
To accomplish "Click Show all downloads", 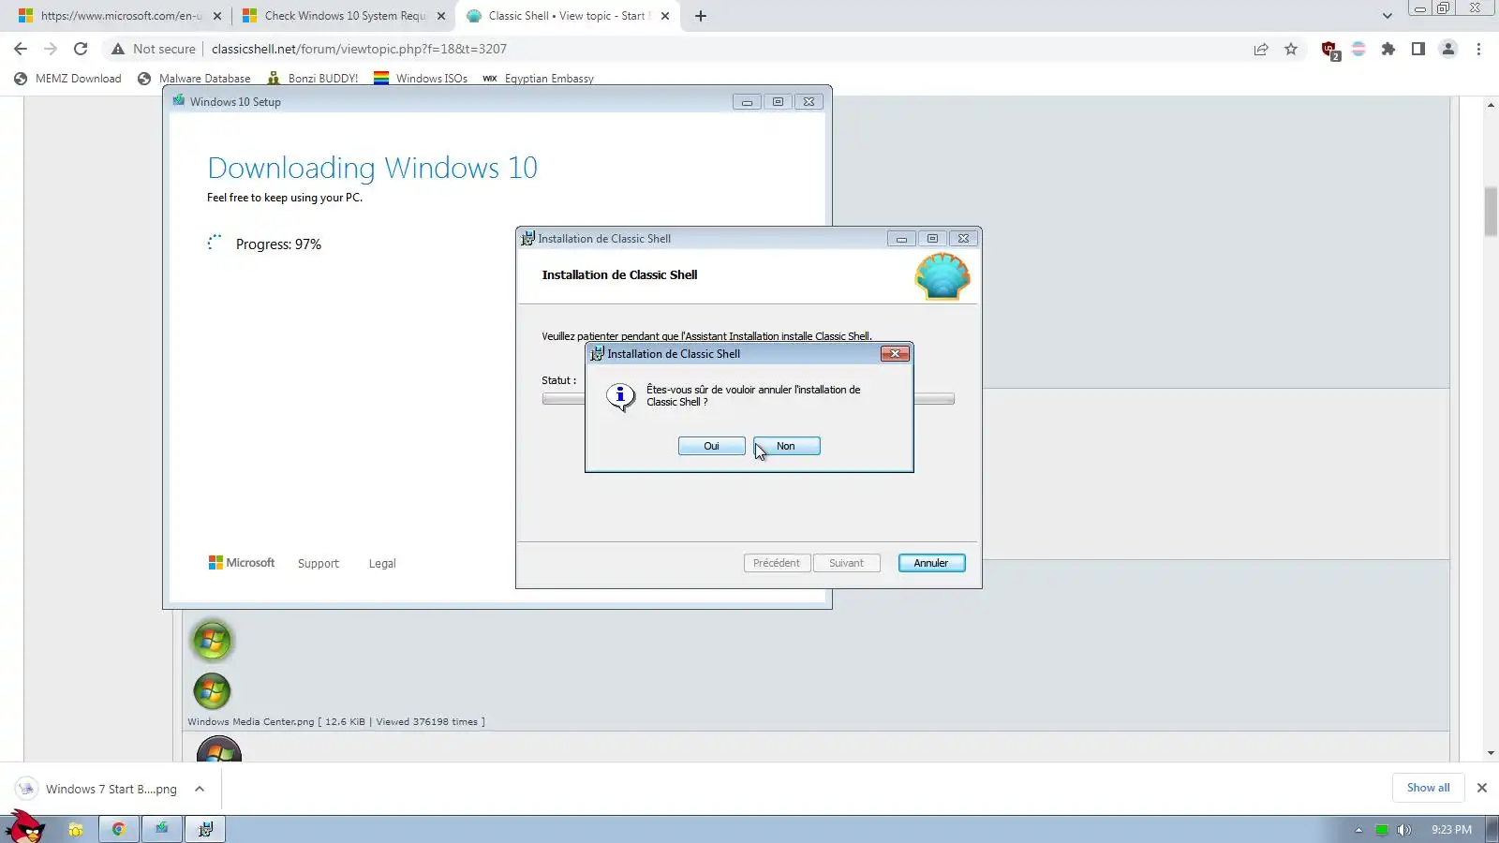I will point(1428,788).
